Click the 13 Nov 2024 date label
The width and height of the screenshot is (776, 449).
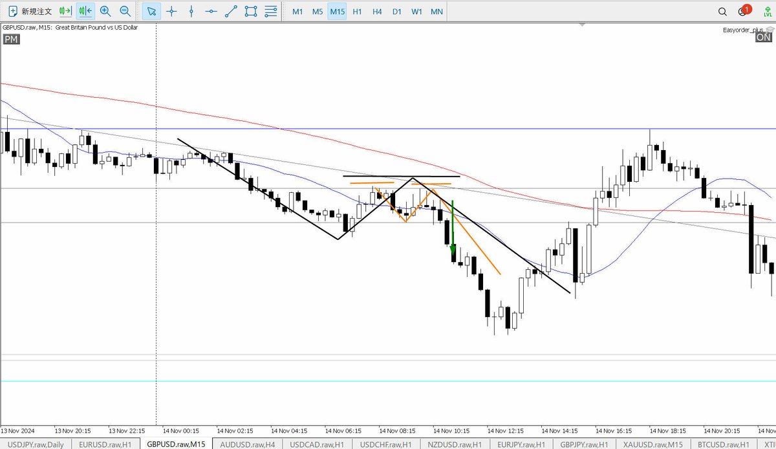tap(19, 430)
